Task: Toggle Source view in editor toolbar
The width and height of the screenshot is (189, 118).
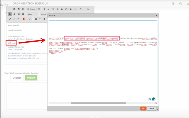Action: [x=31, y=9]
